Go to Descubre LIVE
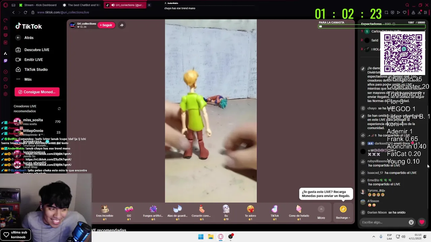Viewport: 431px width, 242px height. click(32, 50)
